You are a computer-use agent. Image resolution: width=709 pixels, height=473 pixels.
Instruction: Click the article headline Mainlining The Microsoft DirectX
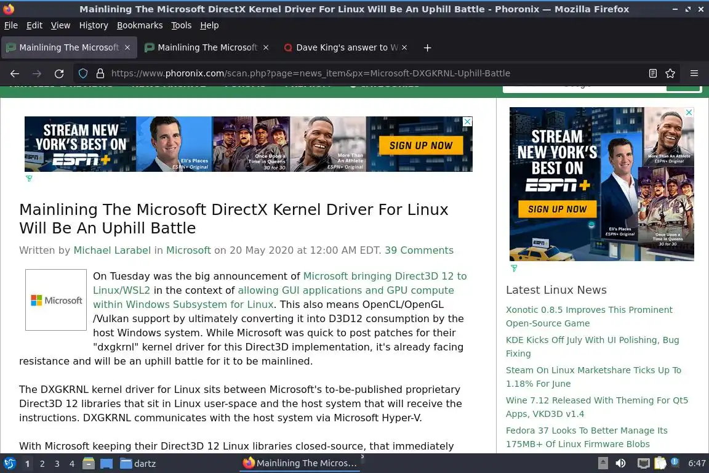(234, 219)
